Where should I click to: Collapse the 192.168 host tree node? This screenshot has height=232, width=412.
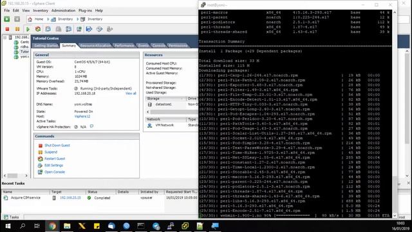point(5,37)
